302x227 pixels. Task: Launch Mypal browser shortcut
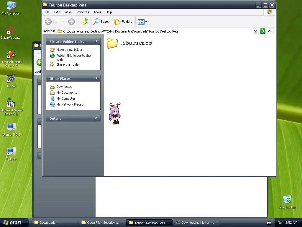pos(11,81)
